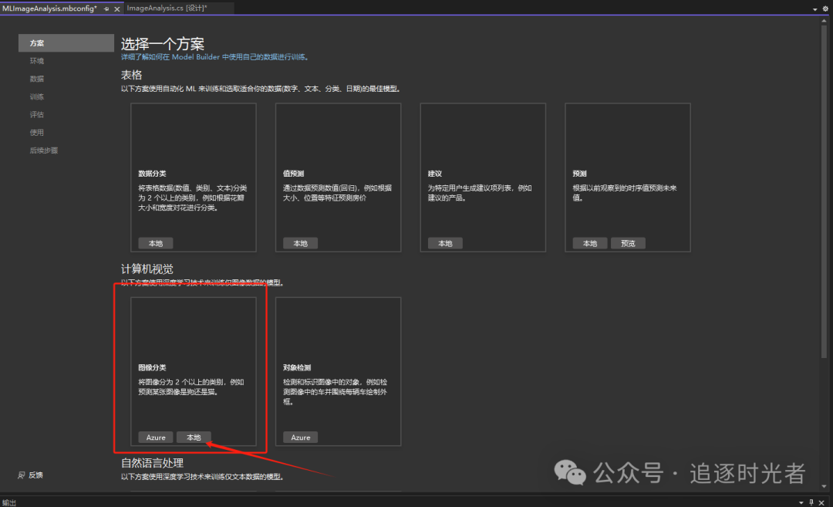Click the scrollbar up arrow
This screenshot has width=833, height=507.
(823, 21)
